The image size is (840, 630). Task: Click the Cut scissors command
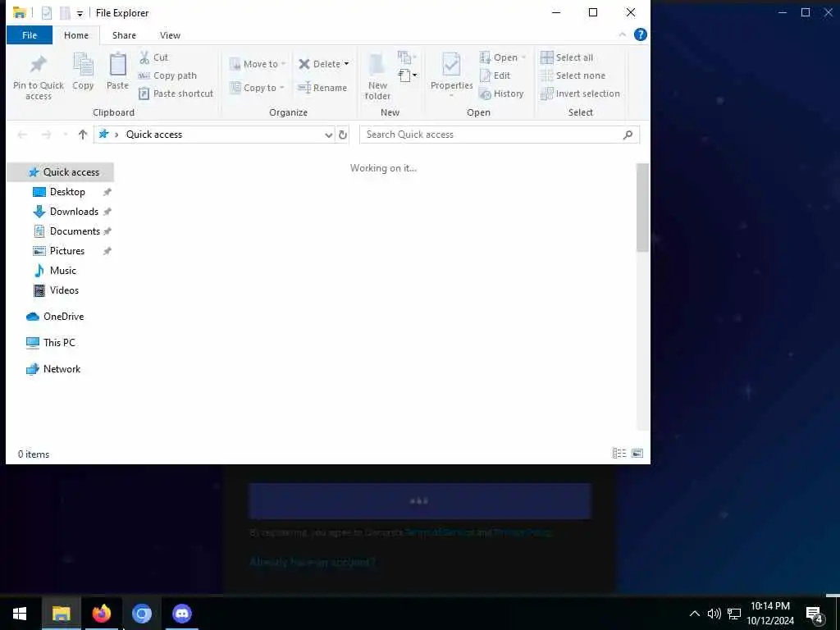coord(153,57)
